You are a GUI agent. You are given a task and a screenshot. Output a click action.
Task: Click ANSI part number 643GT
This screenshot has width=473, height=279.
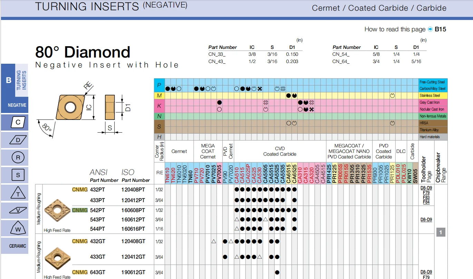coord(98,272)
